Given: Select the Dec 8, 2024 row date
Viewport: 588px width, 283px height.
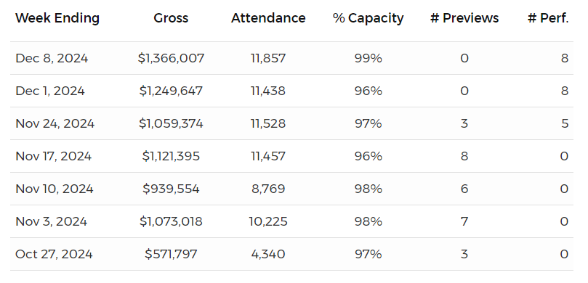Looking at the screenshot, I should coord(52,58).
